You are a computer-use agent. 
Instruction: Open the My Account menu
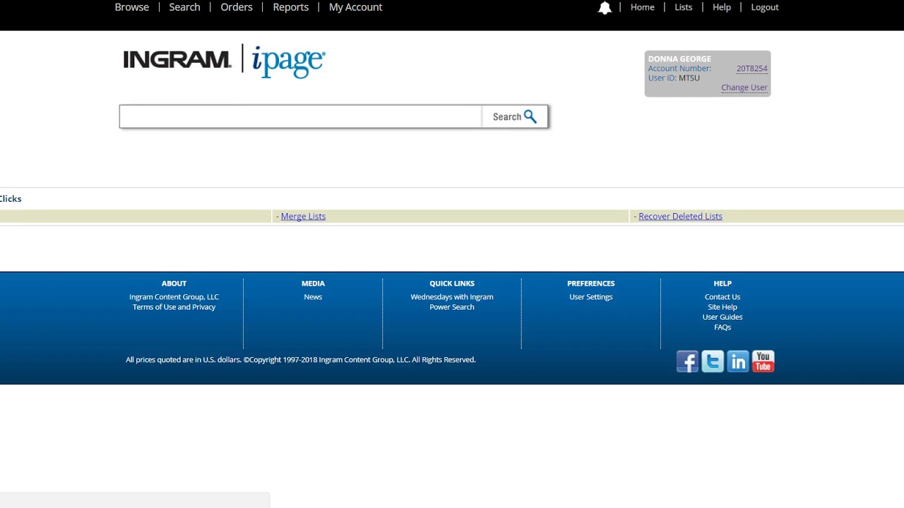point(355,7)
